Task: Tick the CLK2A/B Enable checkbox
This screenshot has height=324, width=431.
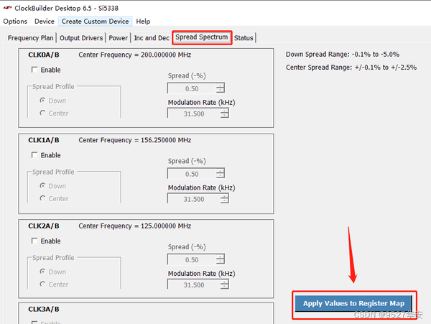Action: 34,241
